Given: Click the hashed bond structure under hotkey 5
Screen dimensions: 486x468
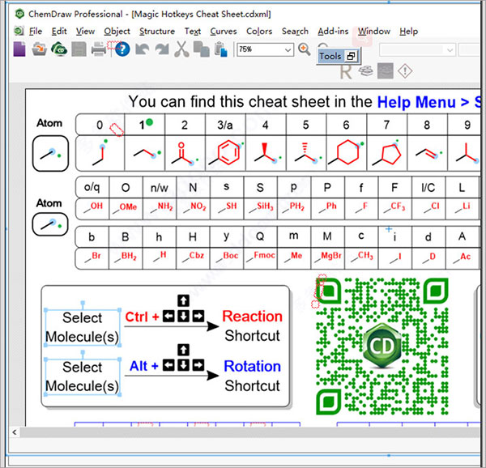Looking at the screenshot, I should coord(308,153).
